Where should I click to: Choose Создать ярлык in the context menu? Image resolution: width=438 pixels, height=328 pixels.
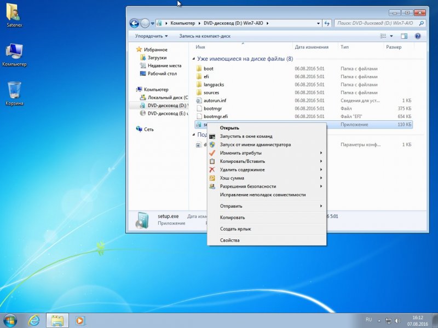coord(267,229)
